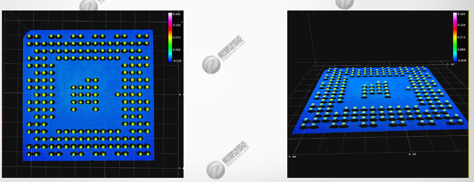
Task: Click the -5.00 axis label at right view's bottom-left
Action: point(291,156)
